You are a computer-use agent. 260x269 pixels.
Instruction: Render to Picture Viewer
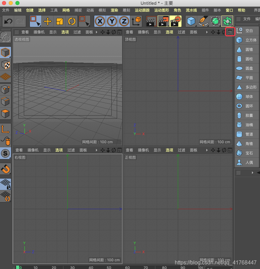(x=163, y=21)
